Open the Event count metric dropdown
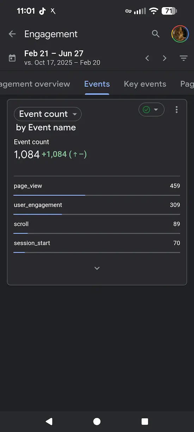The width and height of the screenshot is (194, 432). (48, 114)
